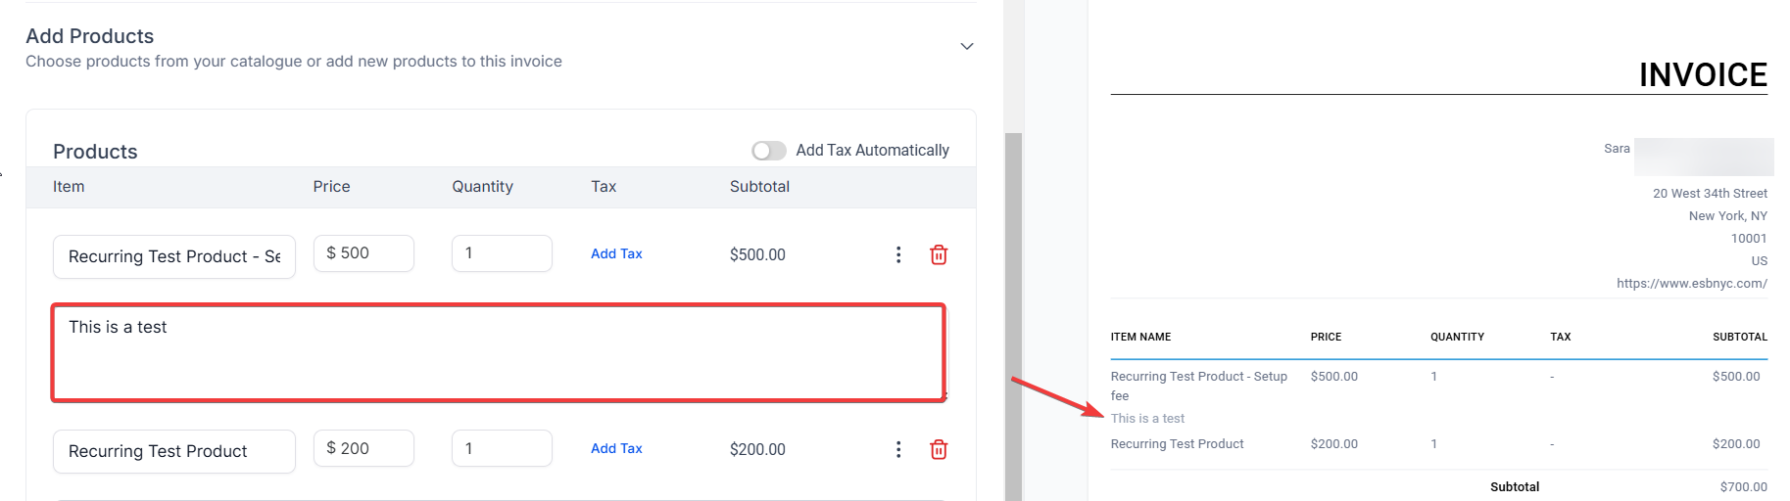
Task: Click 'This is a test' in invoice preview
Action: (1147, 419)
